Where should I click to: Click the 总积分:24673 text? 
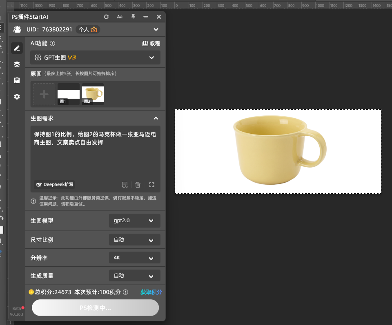[53, 292]
